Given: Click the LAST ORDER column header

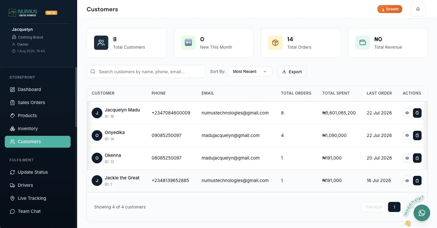Looking at the screenshot, I should tap(379, 93).
